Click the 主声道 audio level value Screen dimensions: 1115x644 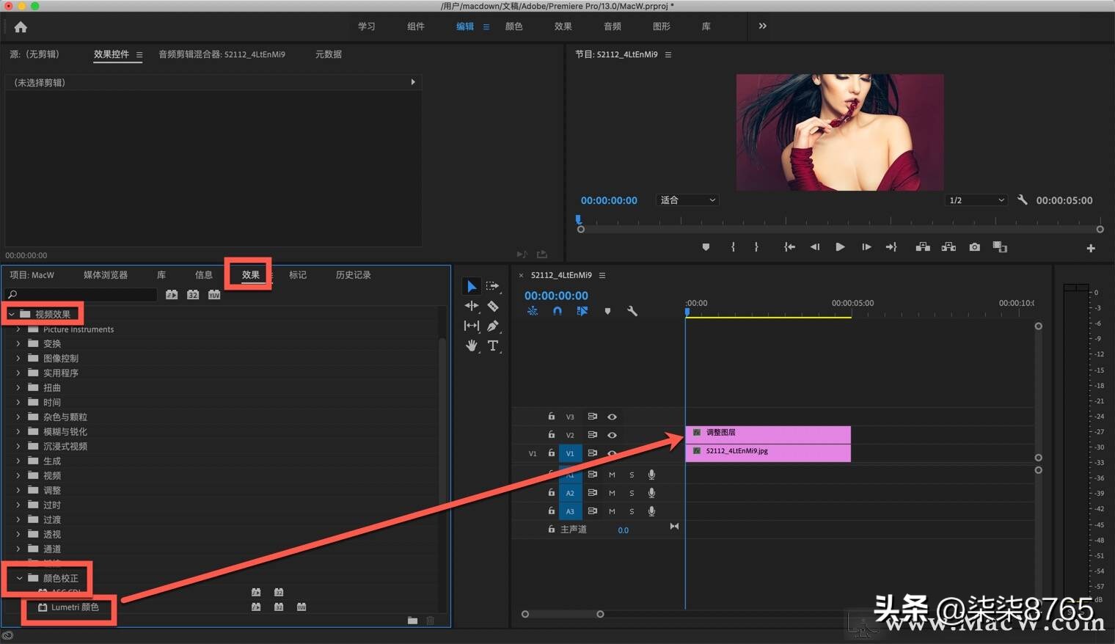click(623, 530)
